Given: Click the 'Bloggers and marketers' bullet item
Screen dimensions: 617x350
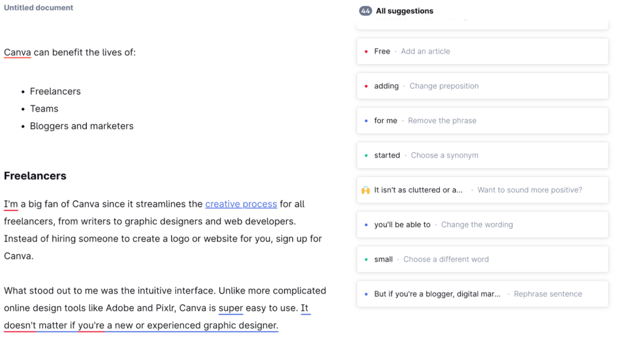Looking at the screenshot, I should (82, 127).
